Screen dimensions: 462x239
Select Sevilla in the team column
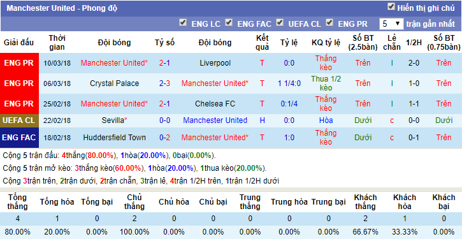(x=114, y=120)
